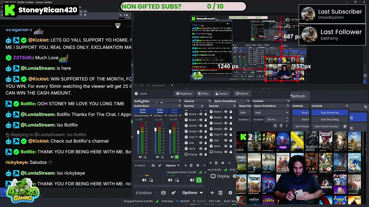Viewport: 369px width, 207px height.
Task: Adjust Desktop Audio volume fader
Action: (138, 132)
